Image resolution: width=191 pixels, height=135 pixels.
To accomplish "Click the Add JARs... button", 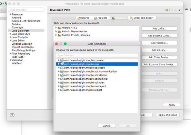I will click(159, 29).
